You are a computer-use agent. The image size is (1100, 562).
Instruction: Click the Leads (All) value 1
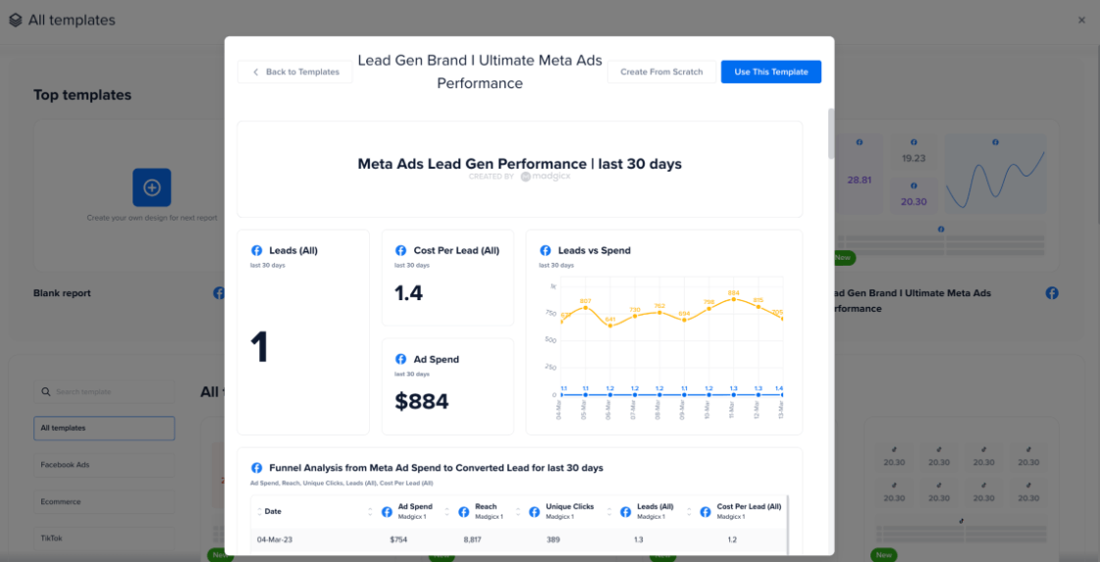pos(260,347)
